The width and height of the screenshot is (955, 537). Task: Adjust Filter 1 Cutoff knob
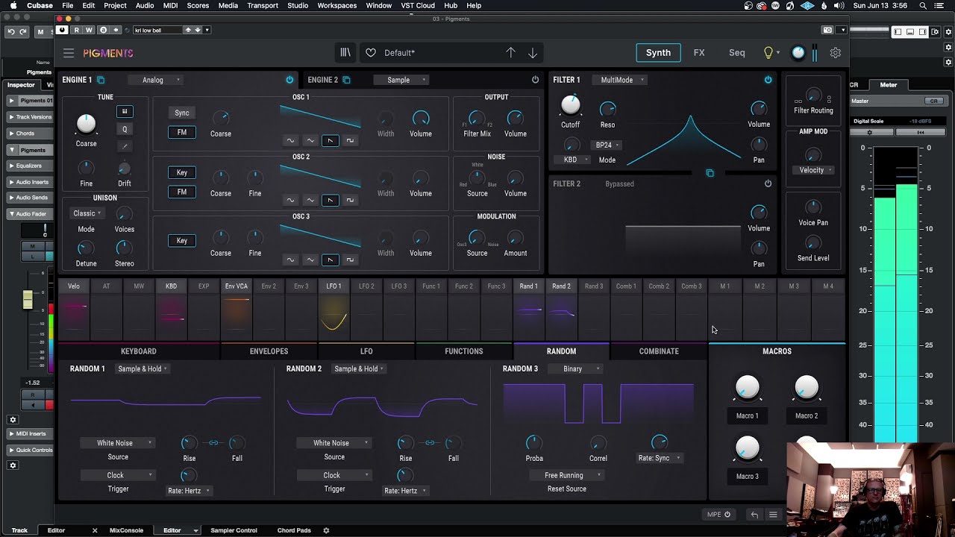(x=570, y=105)
